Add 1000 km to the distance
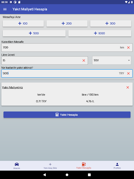The width and height of the screenshot is (134, 179). (100, 33)
